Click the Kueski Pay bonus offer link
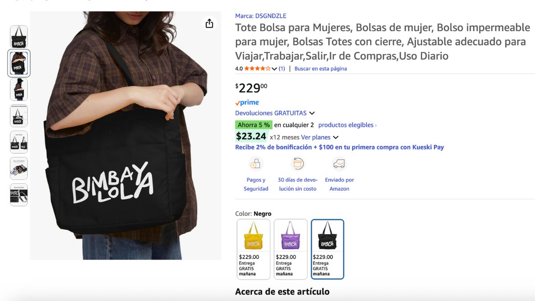This screenshot has width=535, height=301. pyautogui.click(x=340, y=147)
